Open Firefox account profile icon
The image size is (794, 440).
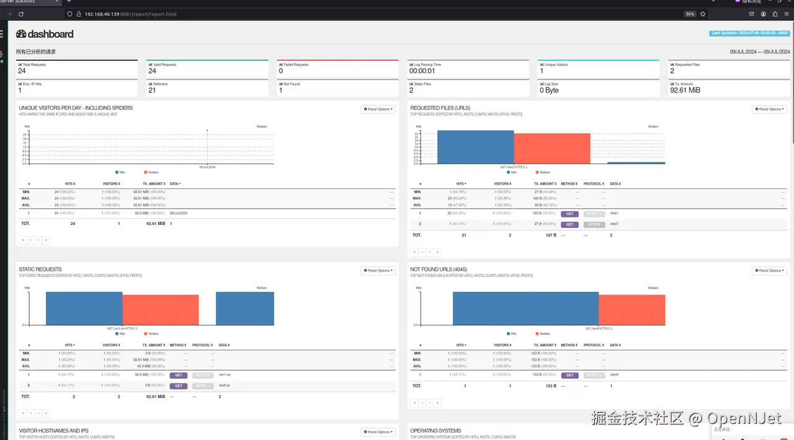click(764, 14)
